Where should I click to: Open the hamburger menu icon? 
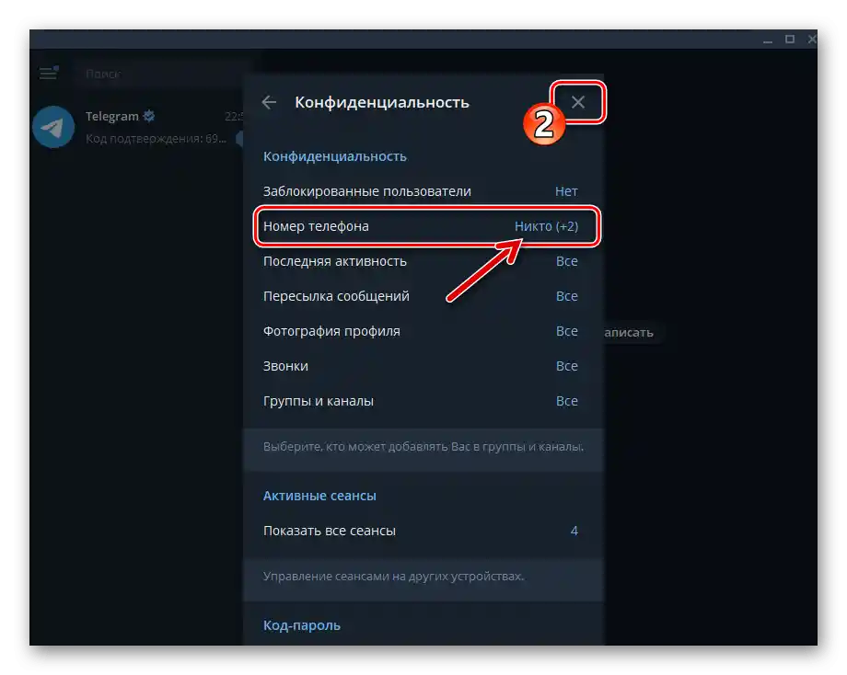[47, 74]
